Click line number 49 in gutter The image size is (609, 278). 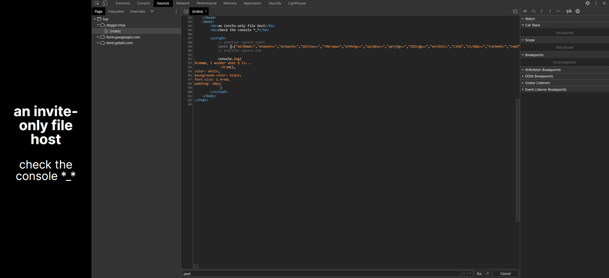click(190, 47)
